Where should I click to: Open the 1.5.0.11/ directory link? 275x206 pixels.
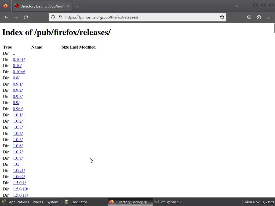[20, 195]
